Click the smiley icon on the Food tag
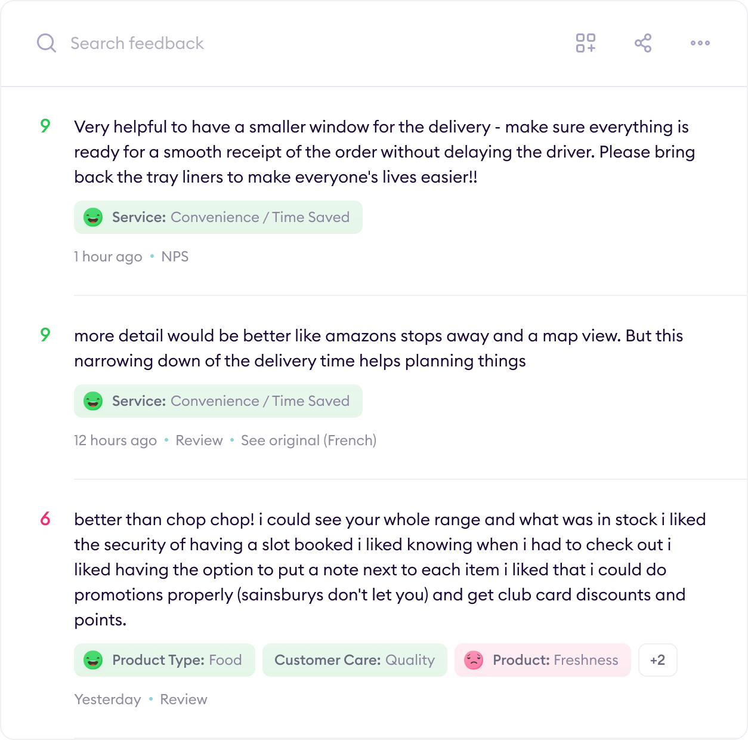The image size is (748, 740). 93,660
